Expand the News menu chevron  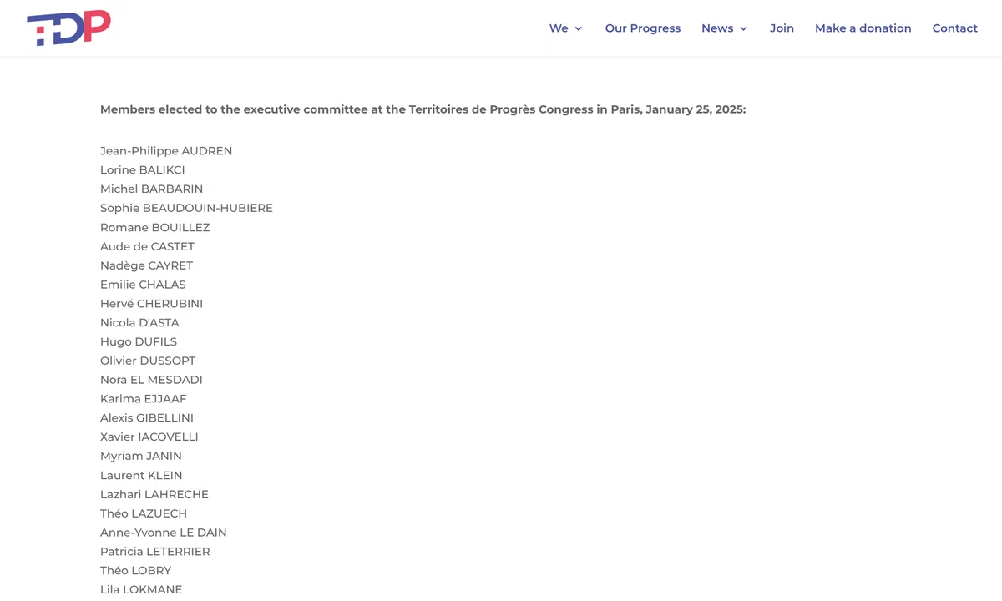(743, 28)
